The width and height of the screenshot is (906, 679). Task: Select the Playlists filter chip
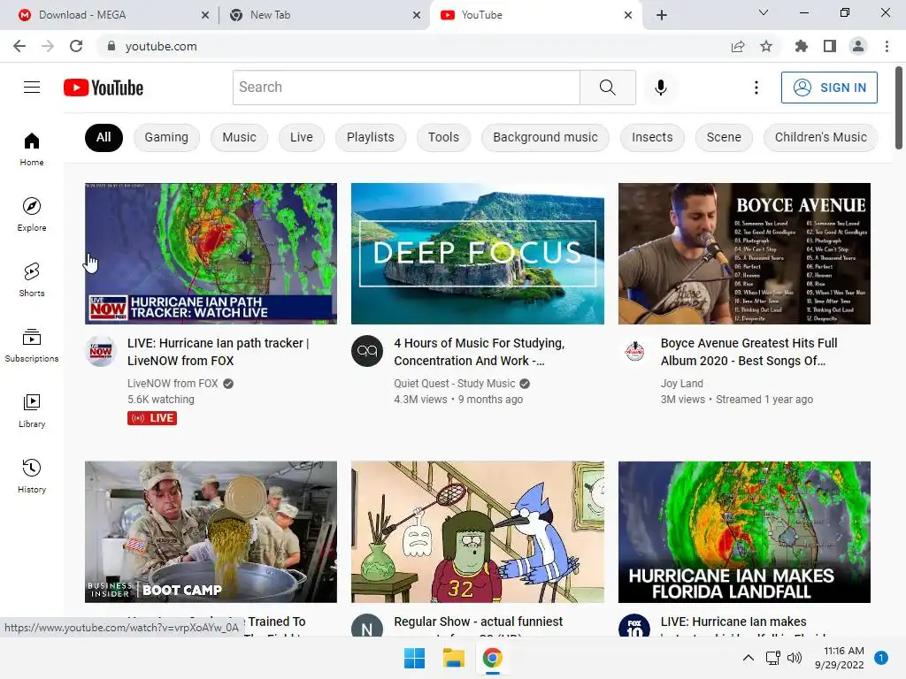(371, 137)
